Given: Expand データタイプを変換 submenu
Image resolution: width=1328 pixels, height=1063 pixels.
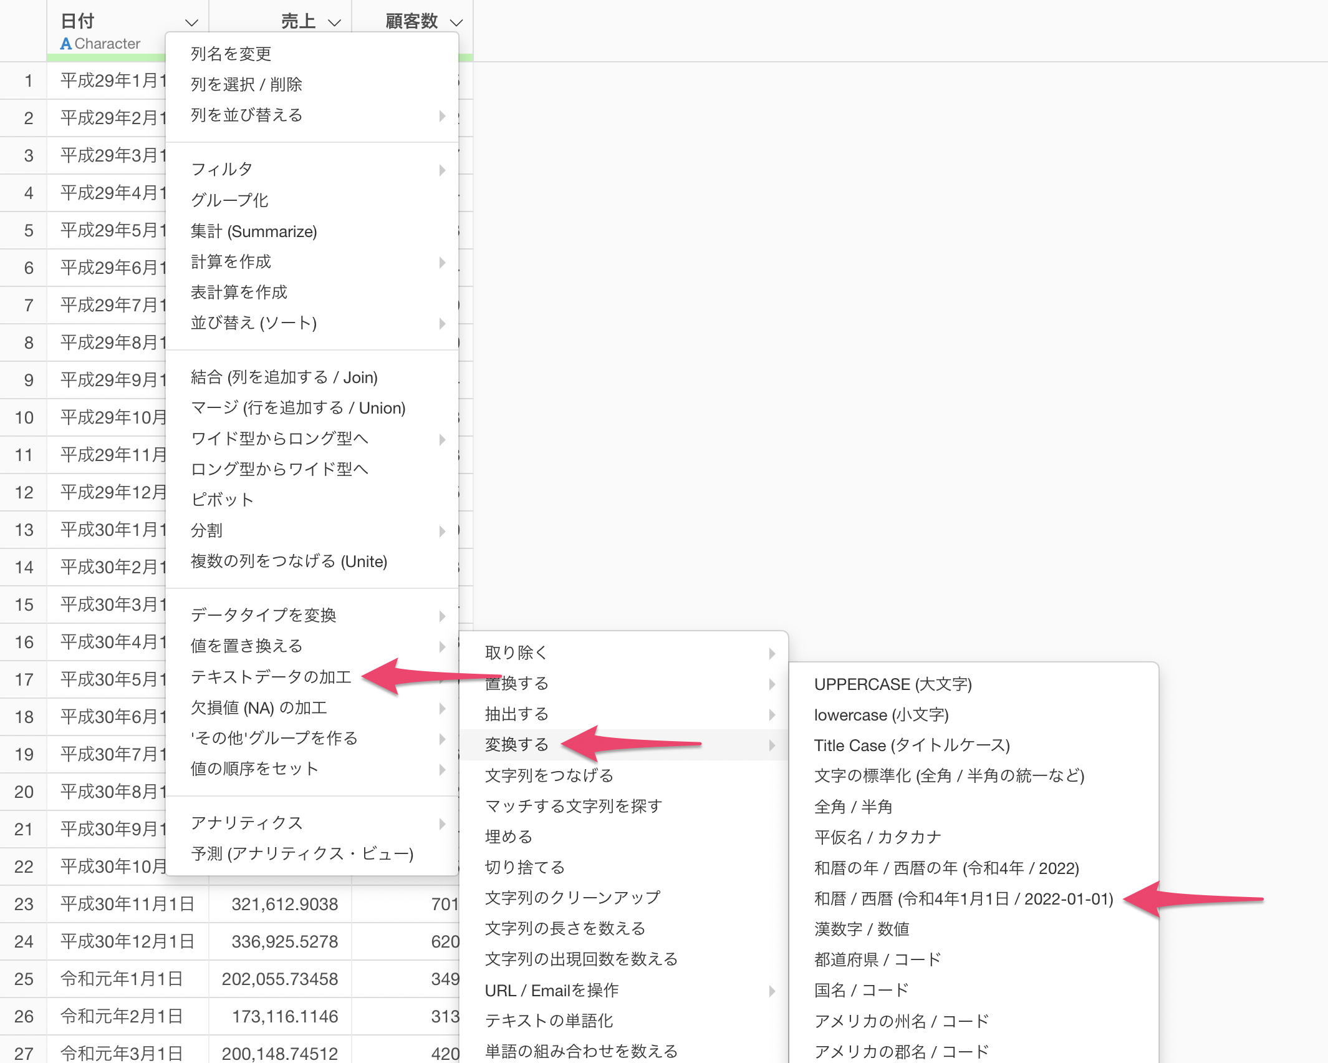Looking at the screenshot, I should point(312,615).
